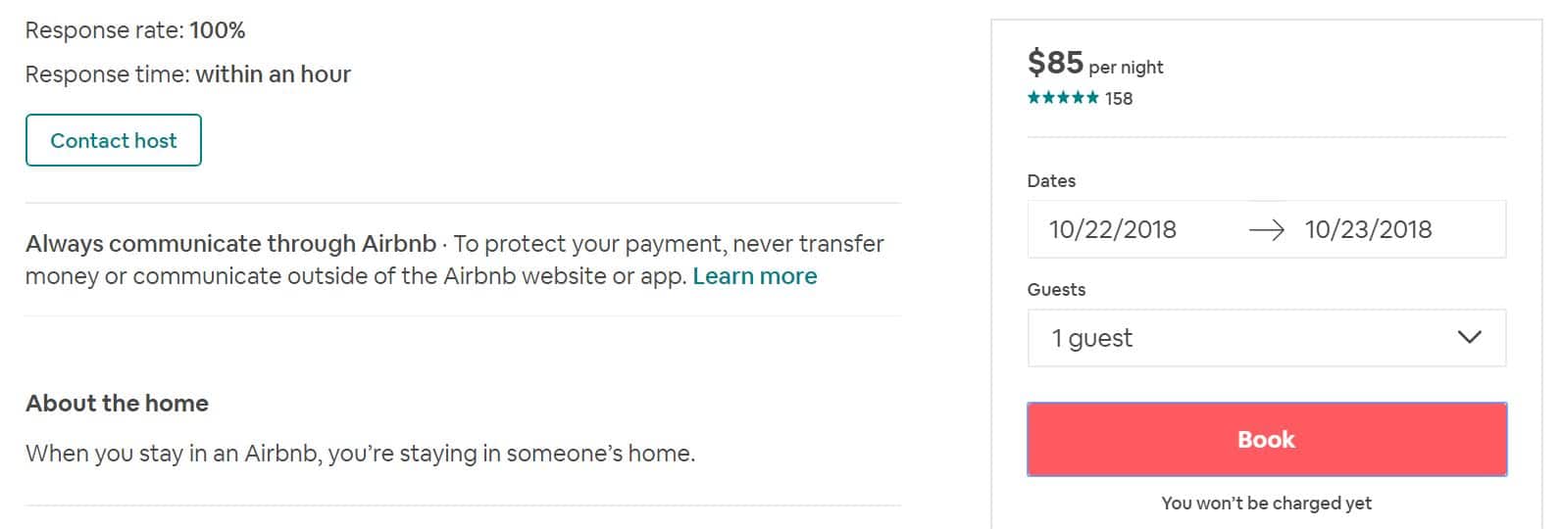Click the arrow between the dates

[x=1266, y=229]
